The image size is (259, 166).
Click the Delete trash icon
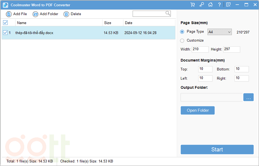[66, 14]
